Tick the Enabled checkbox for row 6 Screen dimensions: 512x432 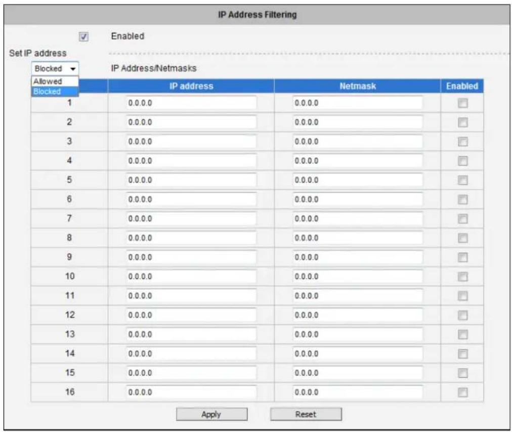pyautogui.click(x=462, y=199)
